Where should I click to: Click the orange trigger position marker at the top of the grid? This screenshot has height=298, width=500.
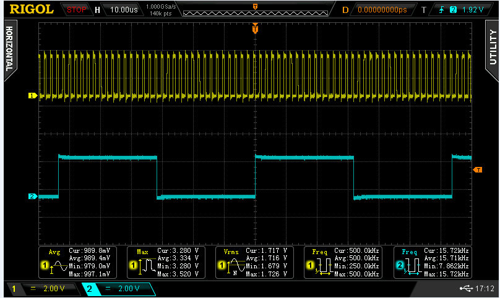coord(255,29)
